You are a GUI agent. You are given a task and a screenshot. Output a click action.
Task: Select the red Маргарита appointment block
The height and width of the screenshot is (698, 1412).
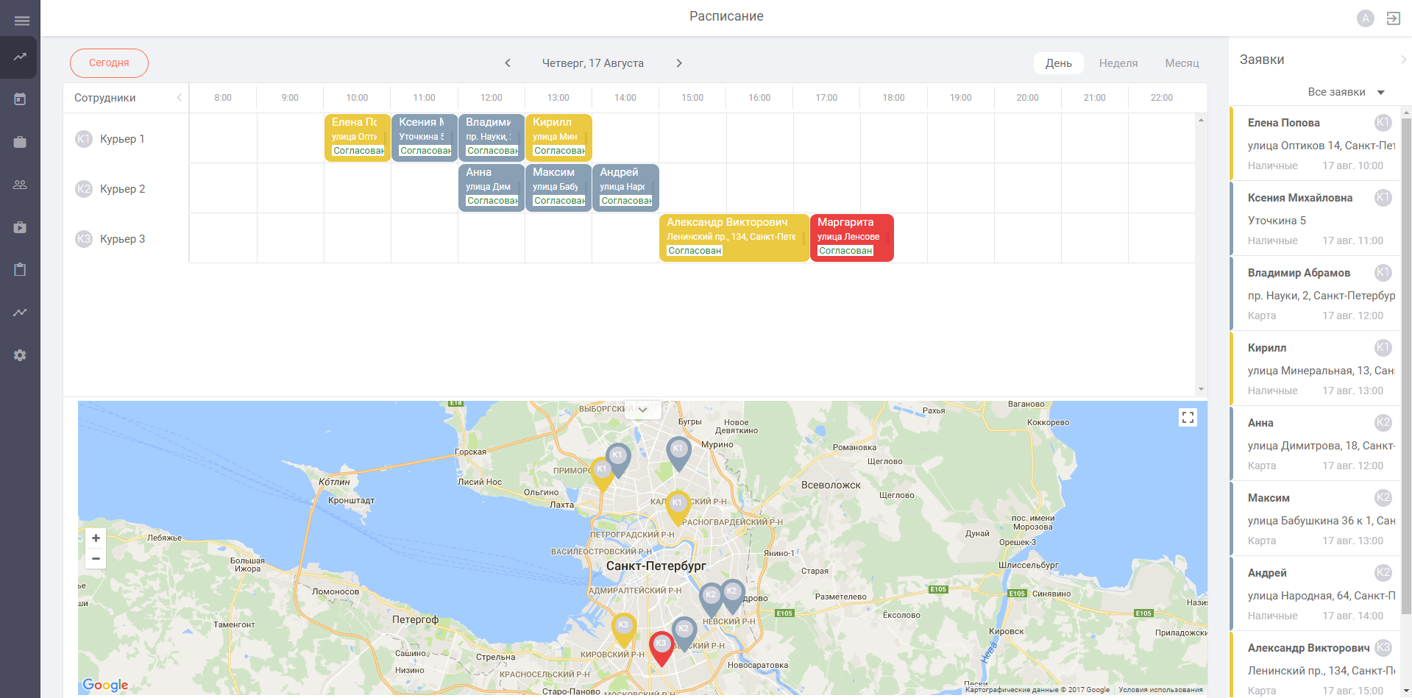click(851, 237)
